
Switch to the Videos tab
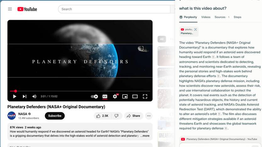206,17
